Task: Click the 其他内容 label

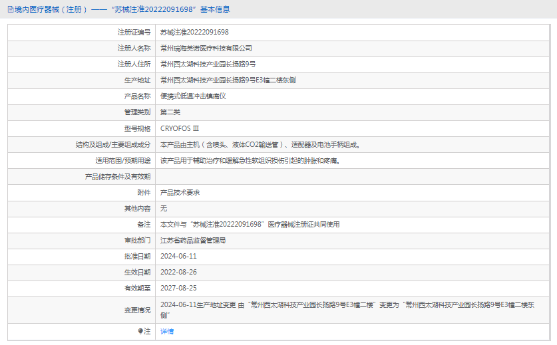Action: click(x=137, y=208)
